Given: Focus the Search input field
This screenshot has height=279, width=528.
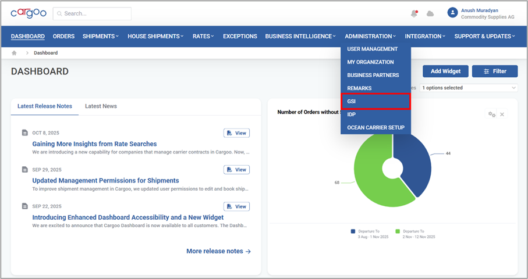Looking at the screenshot, I should point(92,14).
